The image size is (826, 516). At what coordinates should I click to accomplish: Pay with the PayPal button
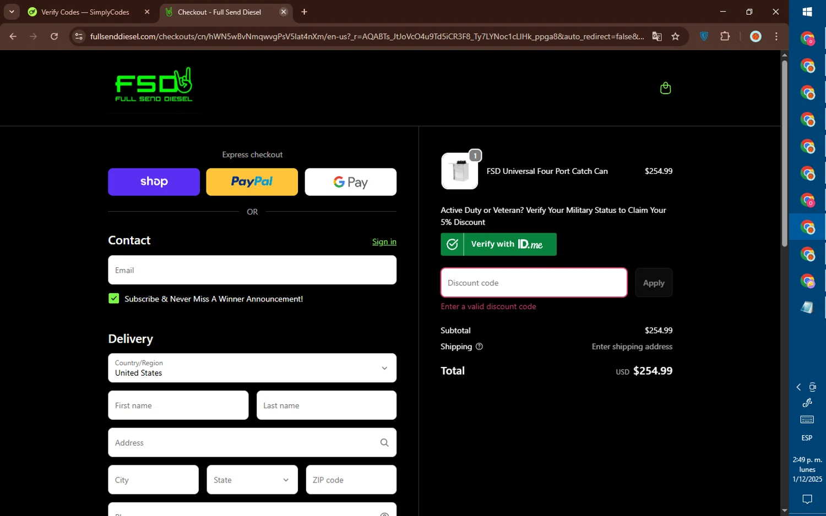click(252, 182)
